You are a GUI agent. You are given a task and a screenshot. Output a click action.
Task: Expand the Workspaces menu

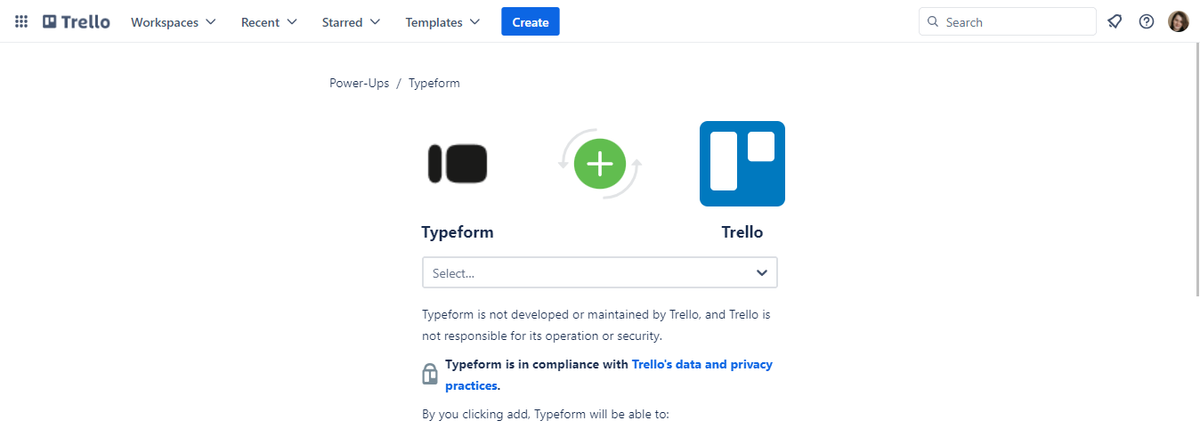click(x=174, y=22)
